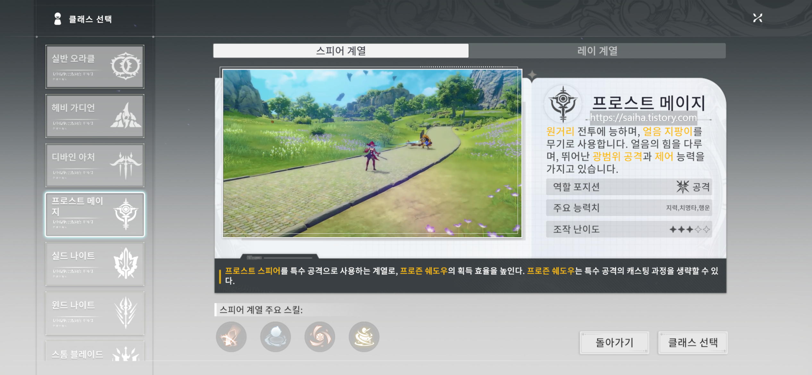Switch to the 레이 계열 tab
812x375 pixels.
tap(597, 51)
